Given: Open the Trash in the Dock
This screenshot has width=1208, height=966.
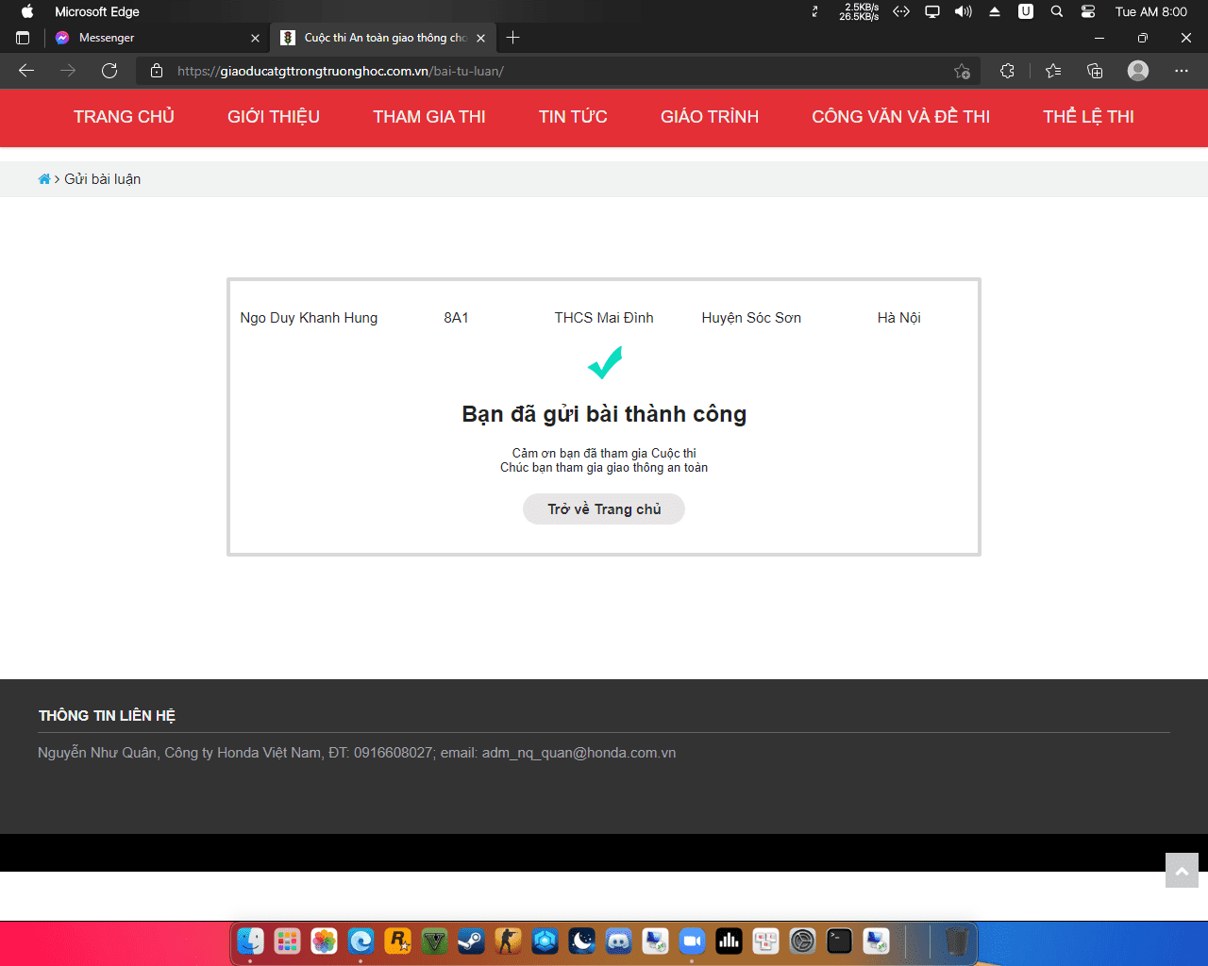Looking at the screenshot, I should tap(956, 941).
